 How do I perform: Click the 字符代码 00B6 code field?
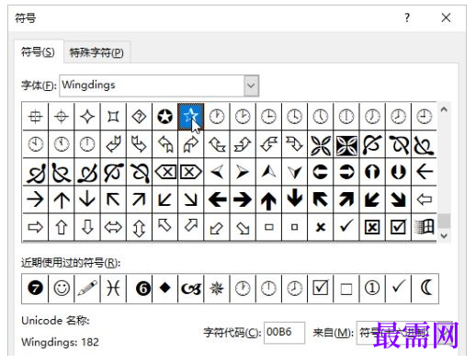point(284,333)
